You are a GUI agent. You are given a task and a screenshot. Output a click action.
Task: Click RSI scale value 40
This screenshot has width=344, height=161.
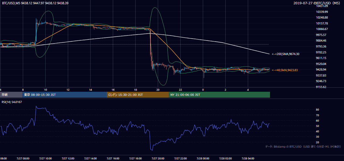(318, 131)
